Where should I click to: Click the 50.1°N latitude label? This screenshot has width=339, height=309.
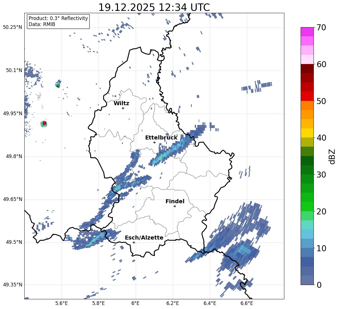click(14, 70)
